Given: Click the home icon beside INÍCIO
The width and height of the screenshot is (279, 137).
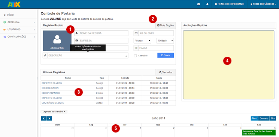Looking at the screenshot, I should tap(4, 15).
